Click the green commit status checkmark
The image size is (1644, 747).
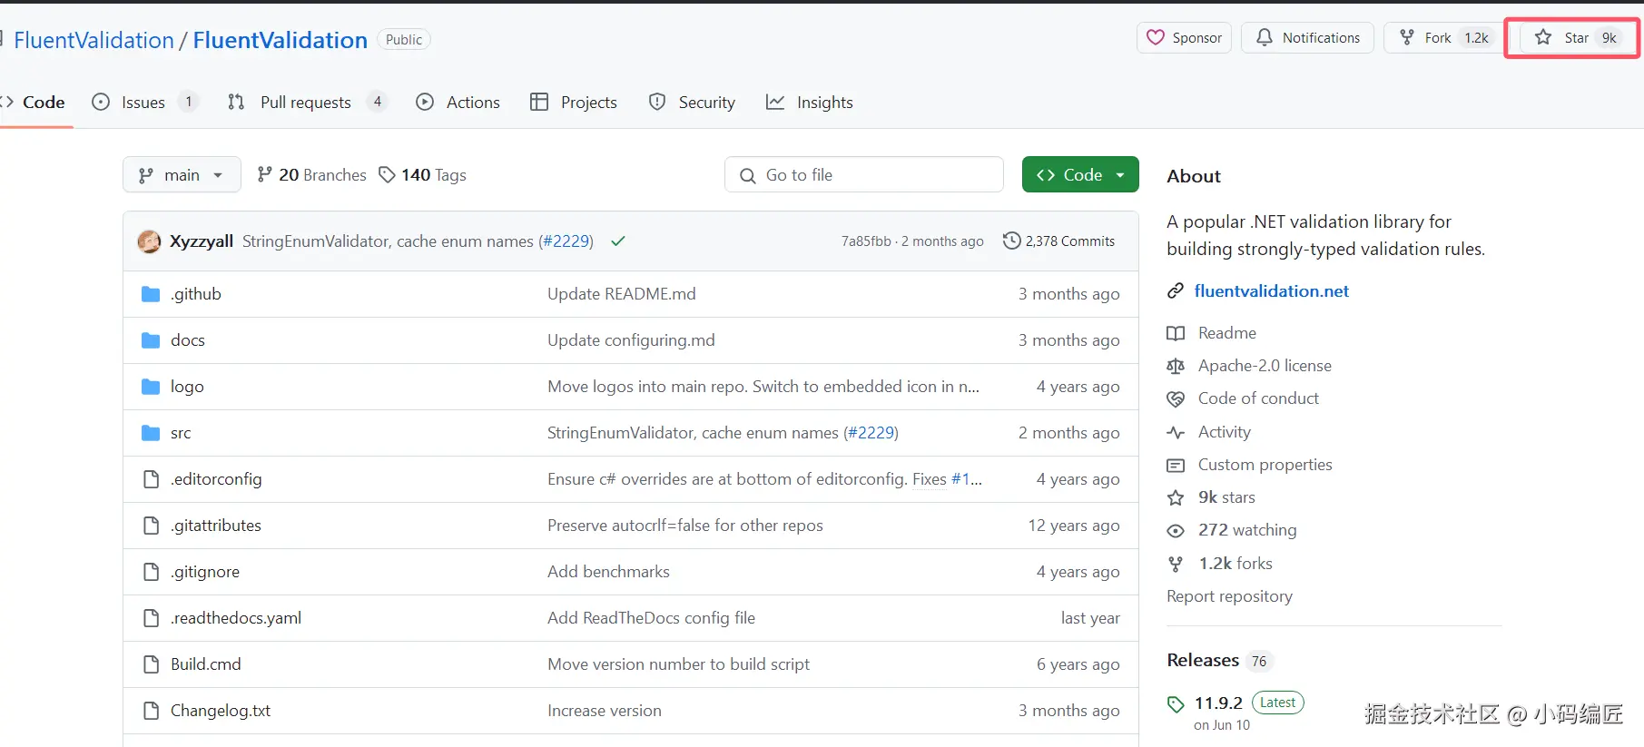coord(618,241)
